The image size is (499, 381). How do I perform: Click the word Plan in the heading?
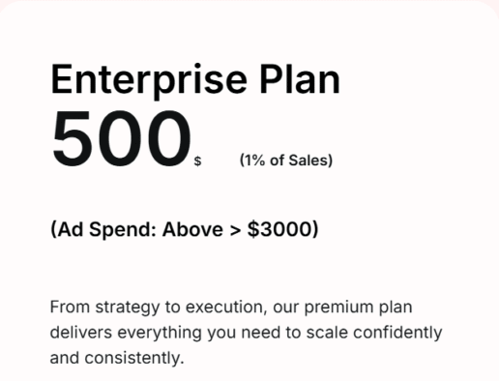coord(300,79)
